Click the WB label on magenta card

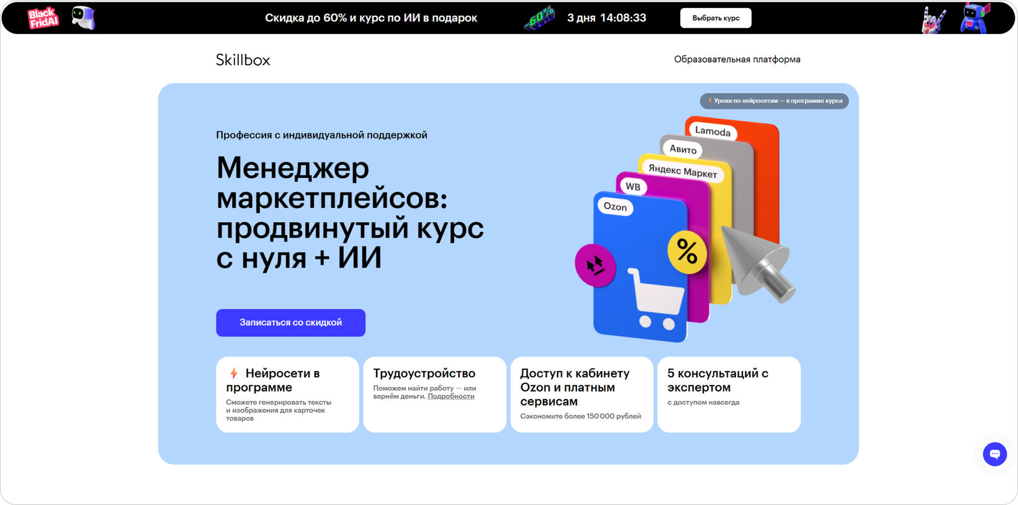click(x=633, y=186)
